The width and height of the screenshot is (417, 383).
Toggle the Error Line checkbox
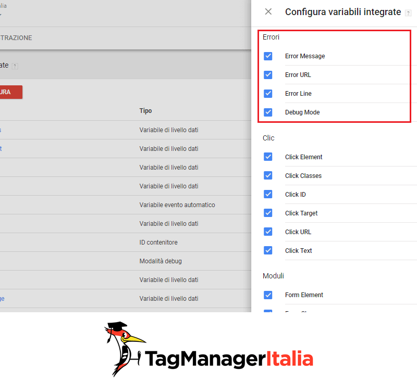[268, 94]
